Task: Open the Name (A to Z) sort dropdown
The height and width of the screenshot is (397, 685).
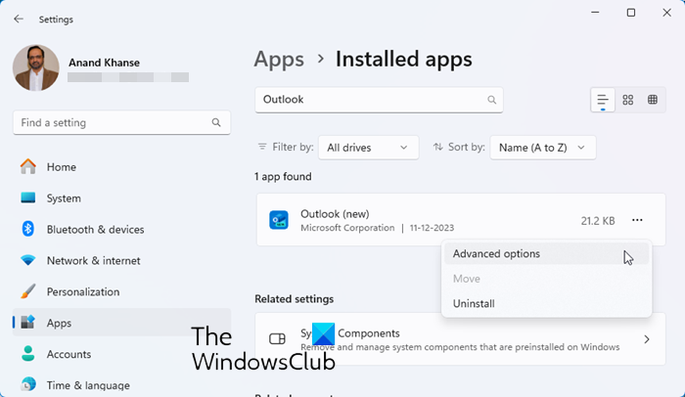Action: point(542,148)
